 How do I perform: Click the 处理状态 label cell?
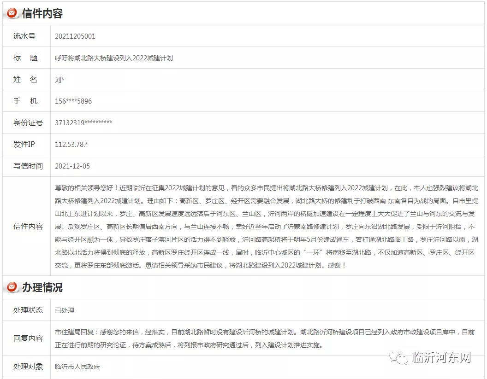[26, 310]
